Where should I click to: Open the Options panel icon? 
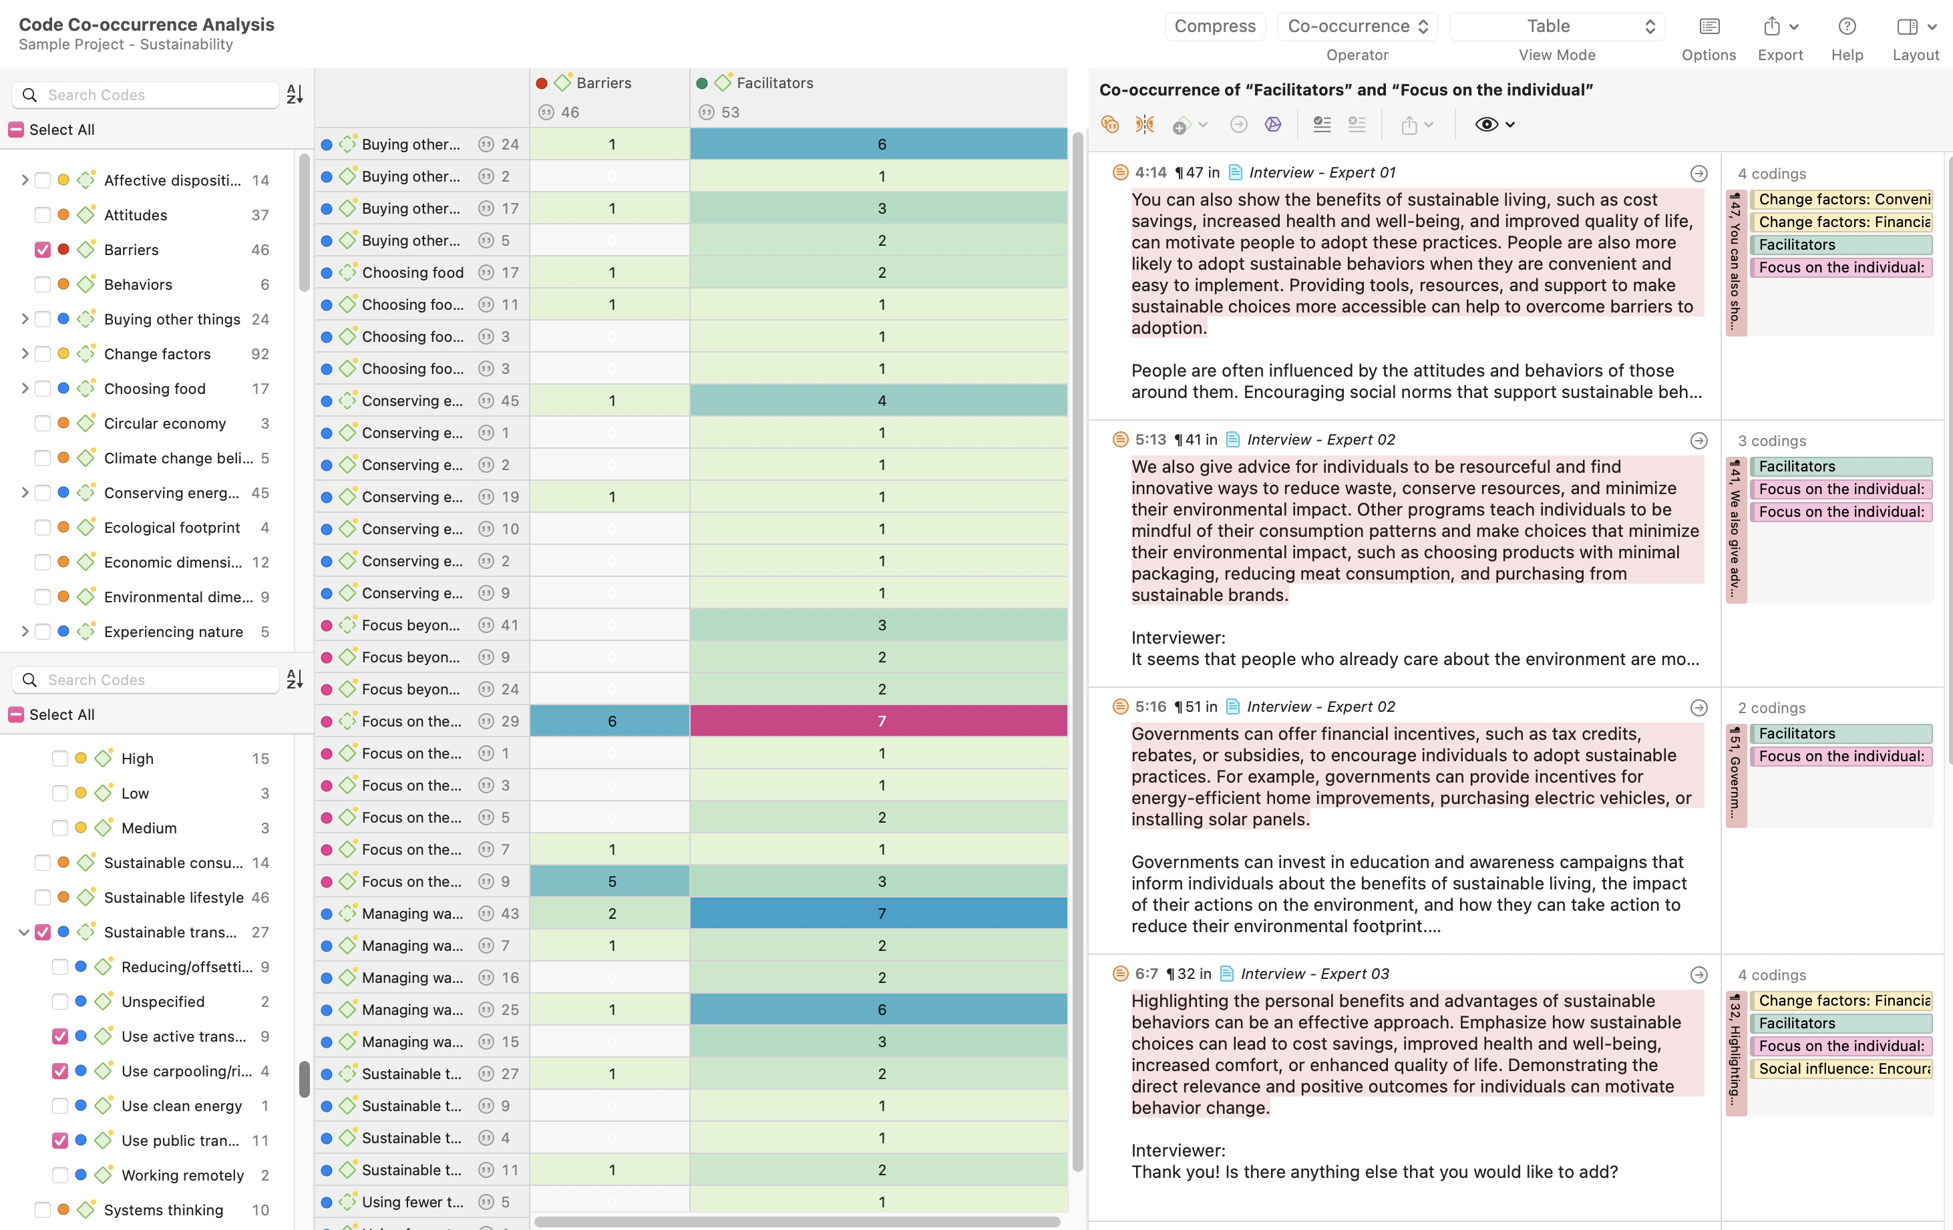coord(1709,27)
